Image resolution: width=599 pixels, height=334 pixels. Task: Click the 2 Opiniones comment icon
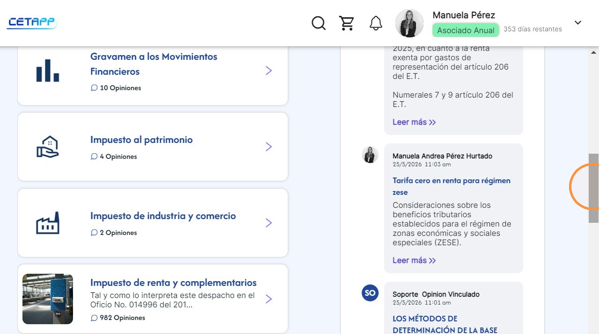94,233
